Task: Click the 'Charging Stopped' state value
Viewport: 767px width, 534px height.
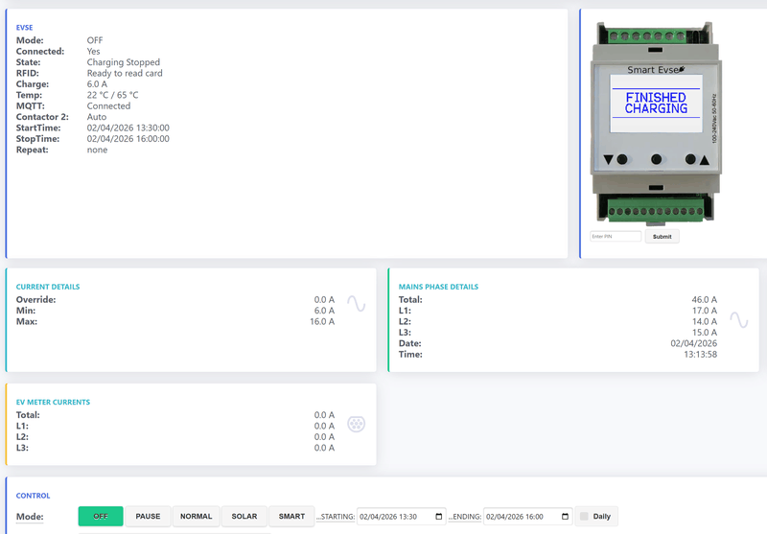Action: pos(124,62)
